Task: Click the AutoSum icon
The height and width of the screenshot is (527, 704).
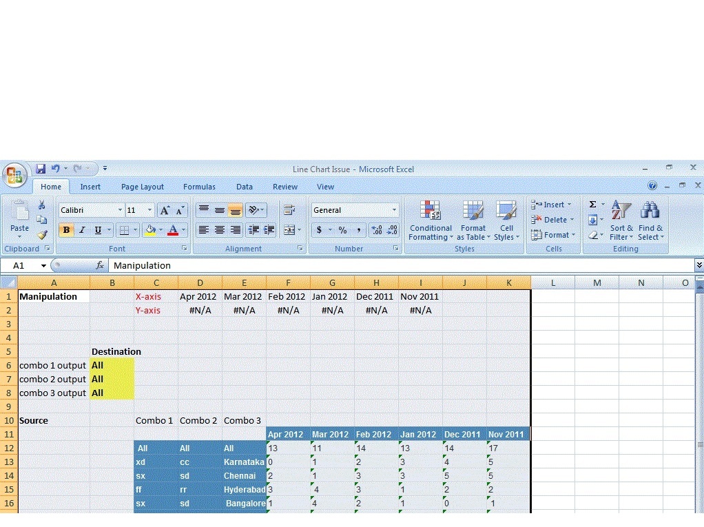Action: [594, 204]
